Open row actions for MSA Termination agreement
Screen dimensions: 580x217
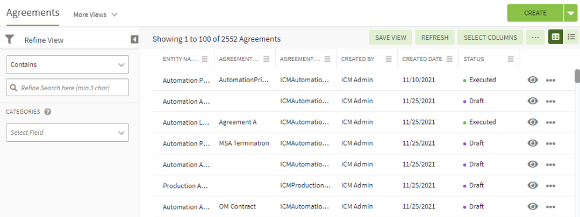[550, 143]
